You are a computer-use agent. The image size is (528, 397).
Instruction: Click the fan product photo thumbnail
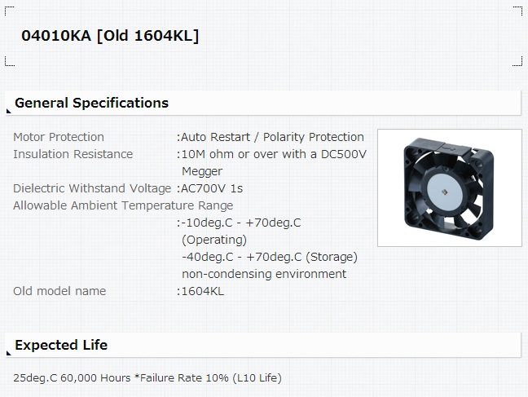click(450, 187)
